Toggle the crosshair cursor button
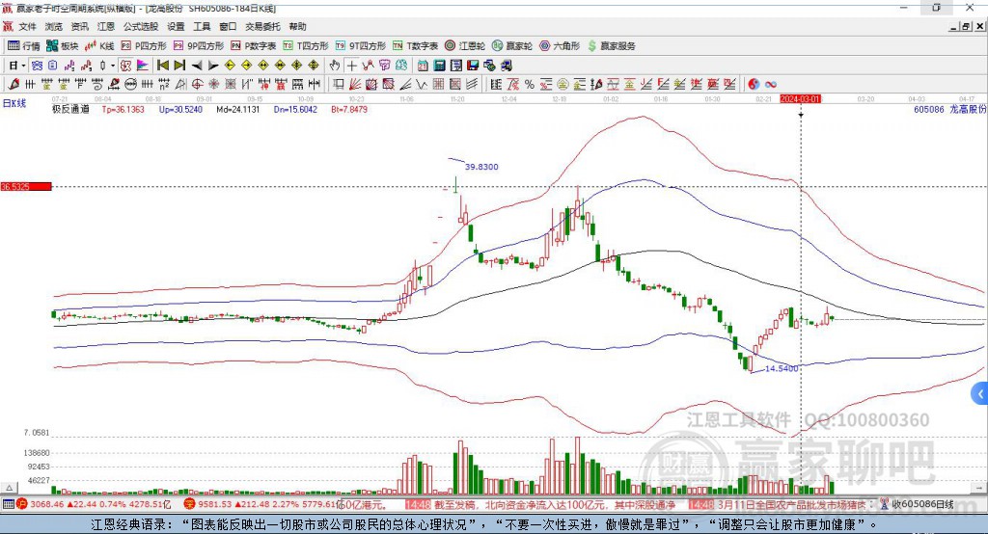Image resolution: width=988 pixels, height=534 pixels. tap(351, 66)
